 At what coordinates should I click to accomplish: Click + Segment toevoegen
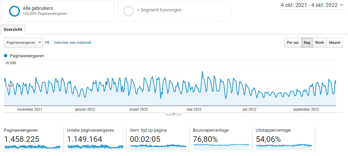coord(159,10)
